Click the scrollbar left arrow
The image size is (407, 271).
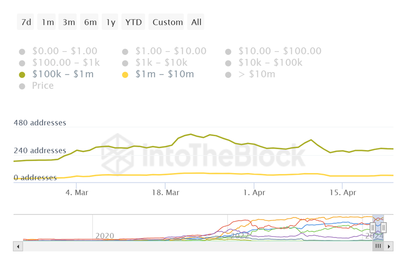click(x=18, y=247)
